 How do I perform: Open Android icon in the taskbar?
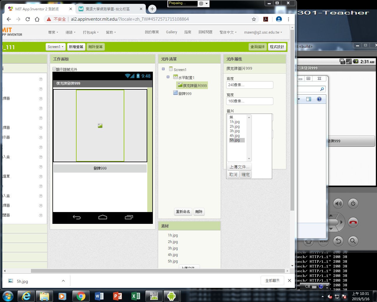pyautogui.click(x=171, y=296)
